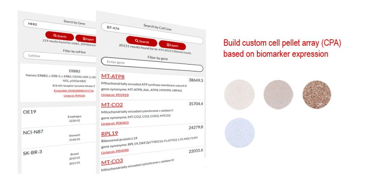Select the OE19 cell line entry

pyautogui.click(x=59, y=117)
